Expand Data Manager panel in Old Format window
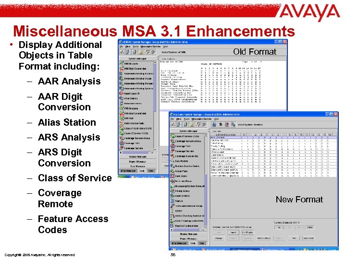The image size is (346, 259). pos(138,166)
